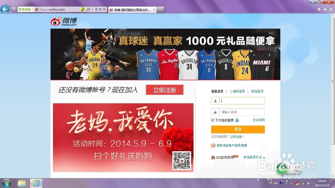Open the search dropdown arrow beside the magnifier

[92, 9]
